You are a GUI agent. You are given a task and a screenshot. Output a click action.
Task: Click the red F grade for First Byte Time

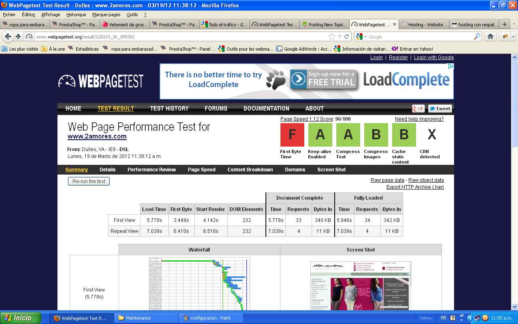(x=292, y=134)
